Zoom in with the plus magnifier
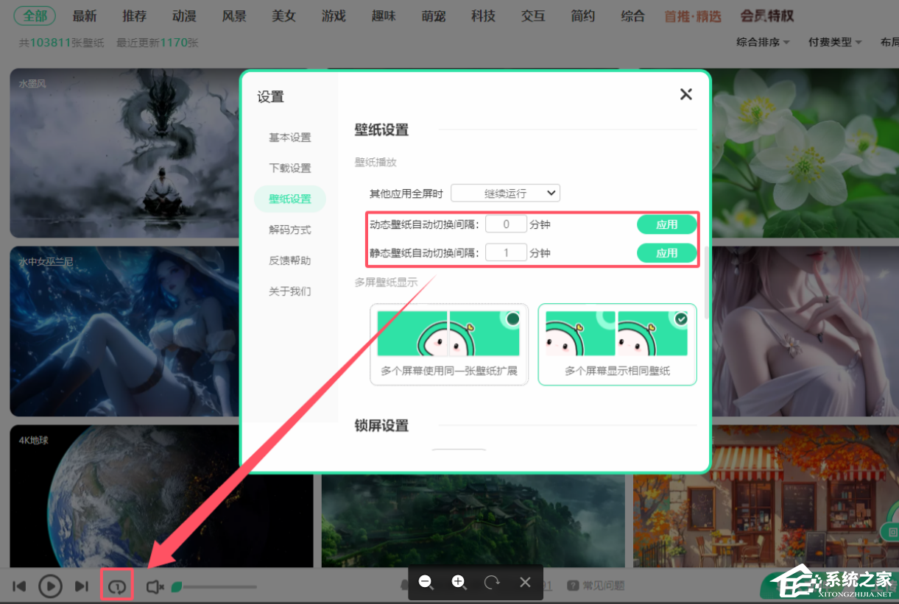This screenshot has width=899, height=604. pos(459,583)
